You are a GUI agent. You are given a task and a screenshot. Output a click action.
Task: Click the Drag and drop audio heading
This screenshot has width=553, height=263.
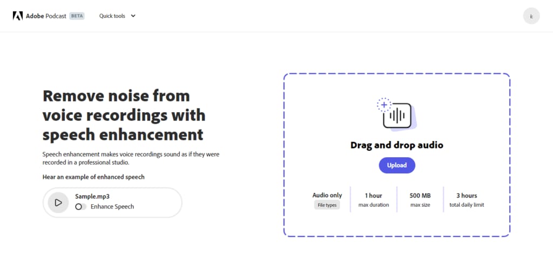[397, 145]
